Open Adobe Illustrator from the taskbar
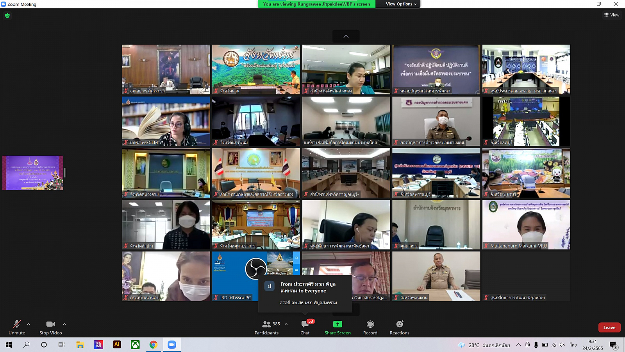The image size is (625, 352). 117,345
